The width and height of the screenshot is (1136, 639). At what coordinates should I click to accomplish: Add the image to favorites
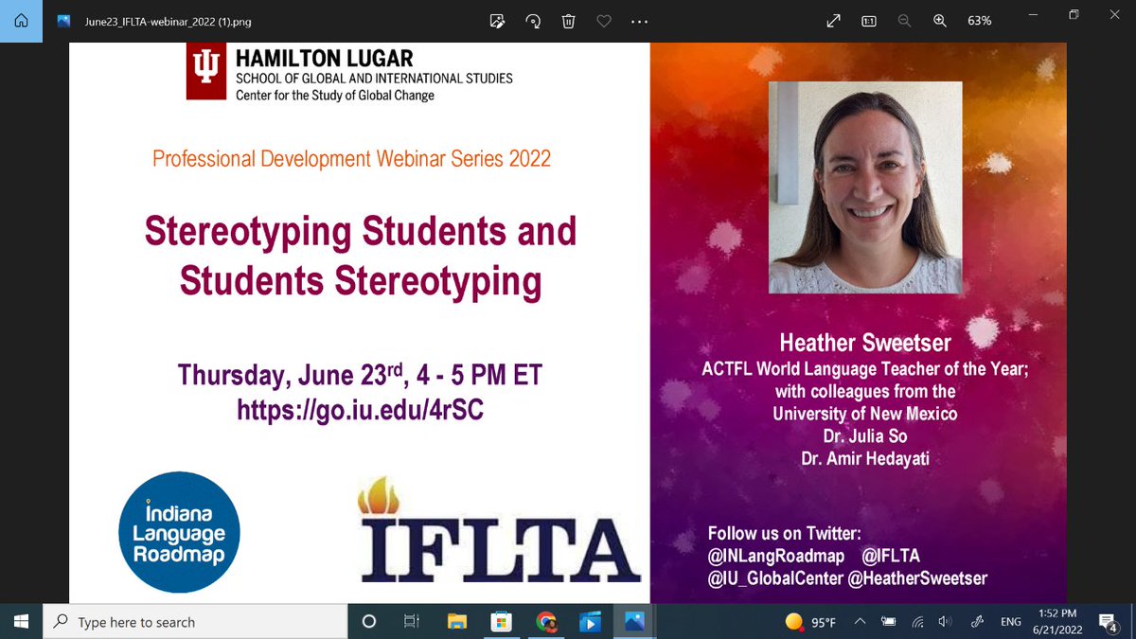click(604, 20)
